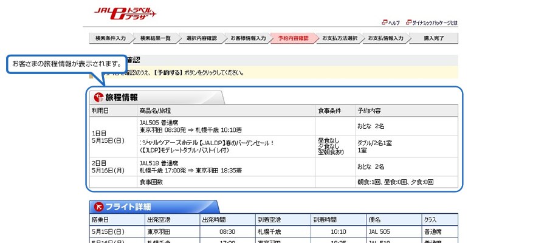The image size is (547, 243).
Task: Click the JAL eトラベルプラザ logo
Action: click(125, 12)
